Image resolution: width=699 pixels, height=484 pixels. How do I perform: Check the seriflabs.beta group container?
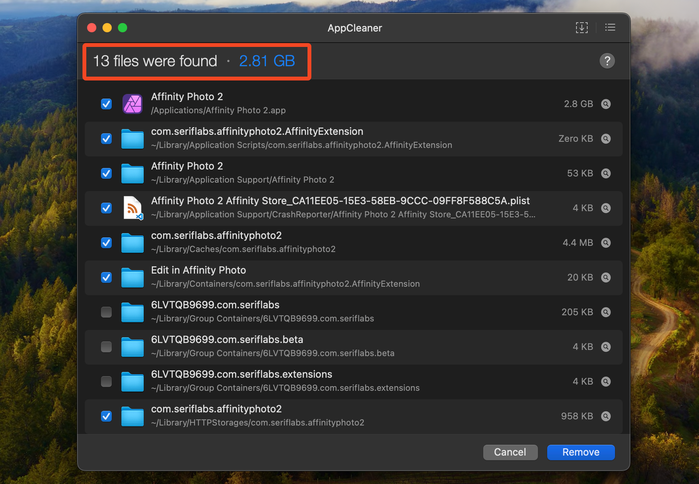(106, 347)
